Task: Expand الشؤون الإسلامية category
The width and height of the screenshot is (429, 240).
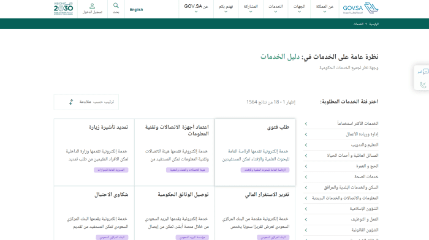Action: click(341, 209)
